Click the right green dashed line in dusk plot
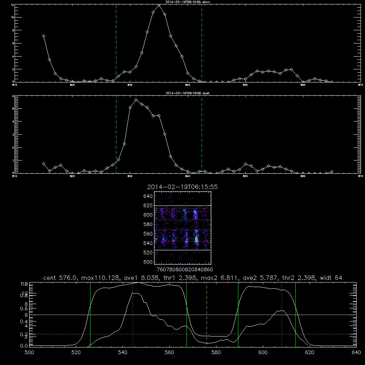Screen dimensions: 365x365 point(201,134)
